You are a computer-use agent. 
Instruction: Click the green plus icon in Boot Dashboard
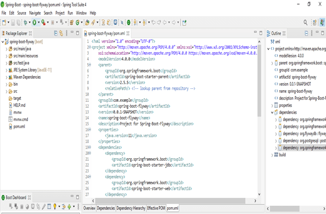click(69, 206)
